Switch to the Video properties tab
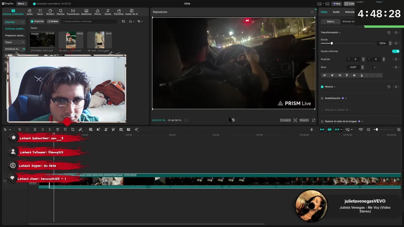The width and height of the screenshot is (404, 227). tap(324, 12)
